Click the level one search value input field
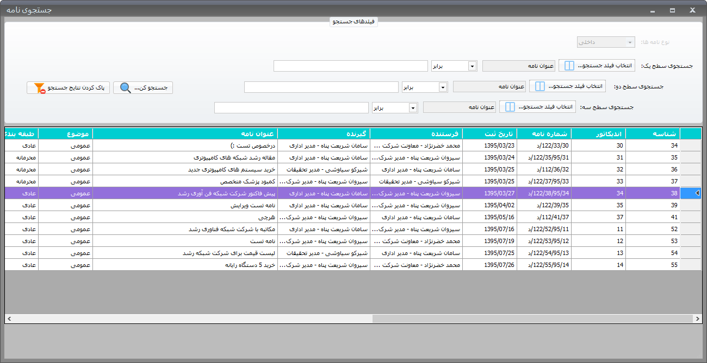The image size is (707, 363). [351, 66]
